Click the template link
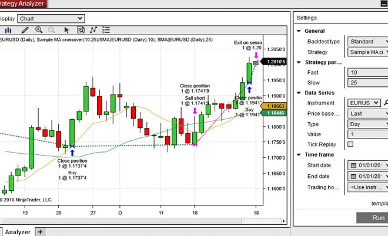This screenshot has width=388, height=236. [x=379, y=203]
